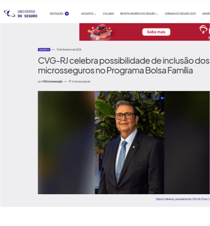This screenshot has width=210, height=226.
Task: Click the red car ad illustration
Action: coord(100,32)
